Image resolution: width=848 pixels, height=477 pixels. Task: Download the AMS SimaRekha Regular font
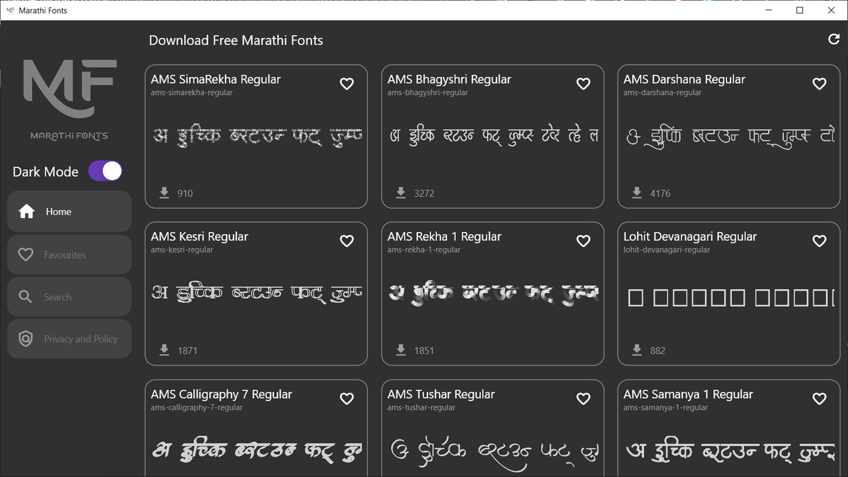point(164,193)
